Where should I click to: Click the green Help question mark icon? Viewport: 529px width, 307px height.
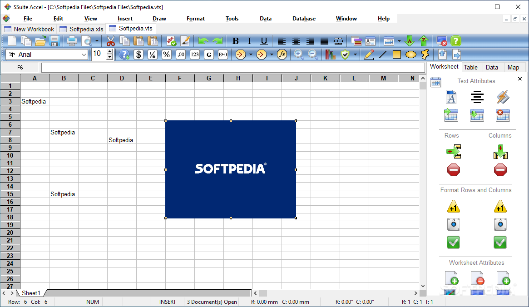click(x=456, y=41)
